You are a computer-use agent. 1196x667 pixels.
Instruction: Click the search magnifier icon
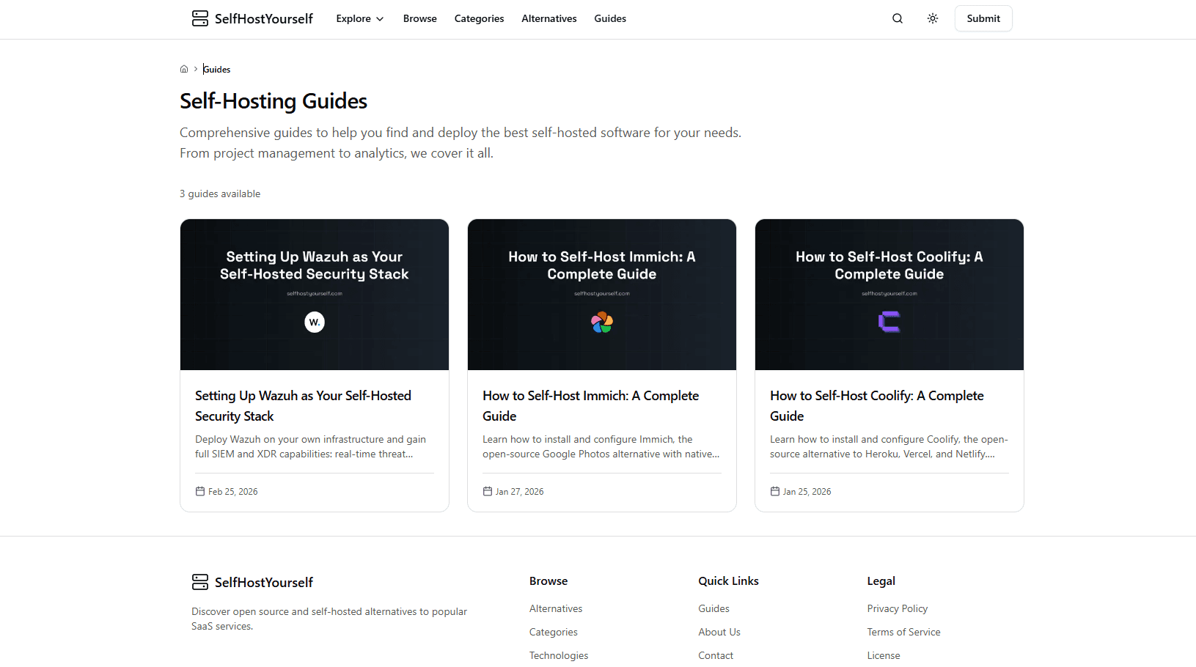(x=897, y=18)
